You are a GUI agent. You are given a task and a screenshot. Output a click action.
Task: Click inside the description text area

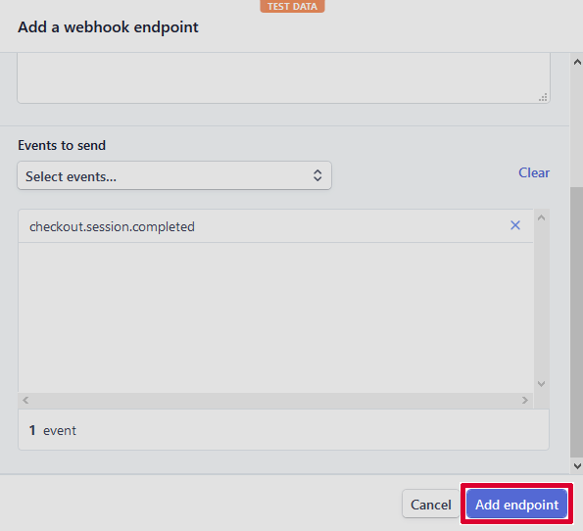[283, 77]
